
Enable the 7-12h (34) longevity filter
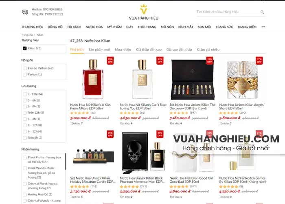pos(25,94)
